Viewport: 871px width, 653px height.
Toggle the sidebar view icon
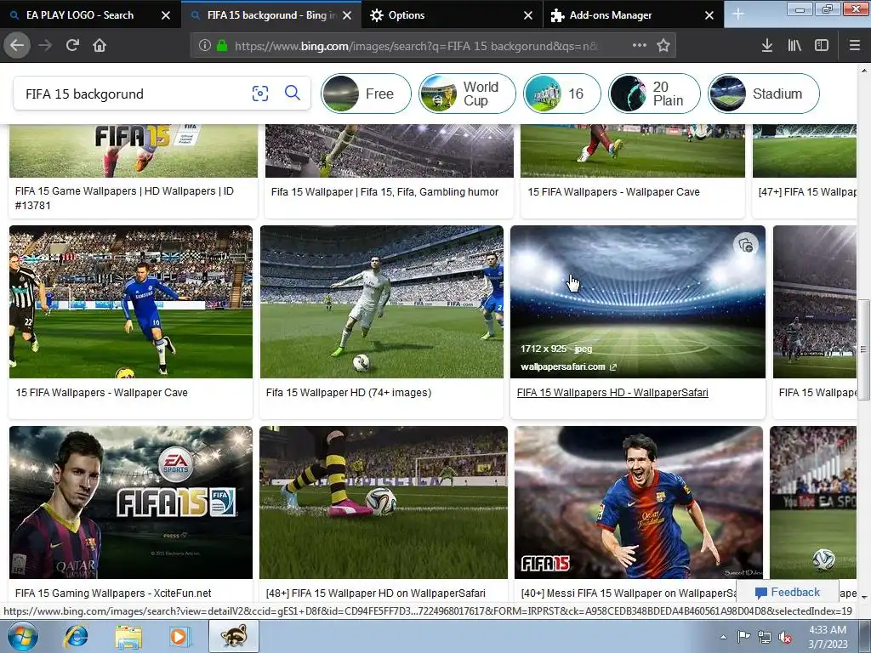coord(822,46)
